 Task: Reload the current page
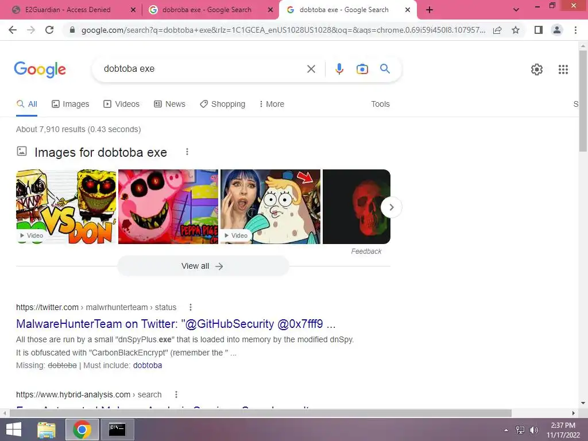(x=49, y=30)
